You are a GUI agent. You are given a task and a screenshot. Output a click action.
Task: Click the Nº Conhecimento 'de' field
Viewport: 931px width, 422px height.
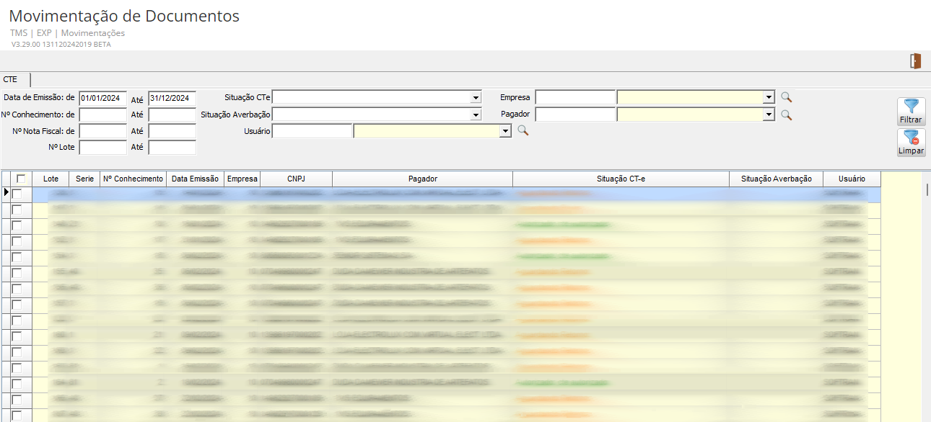103,115
